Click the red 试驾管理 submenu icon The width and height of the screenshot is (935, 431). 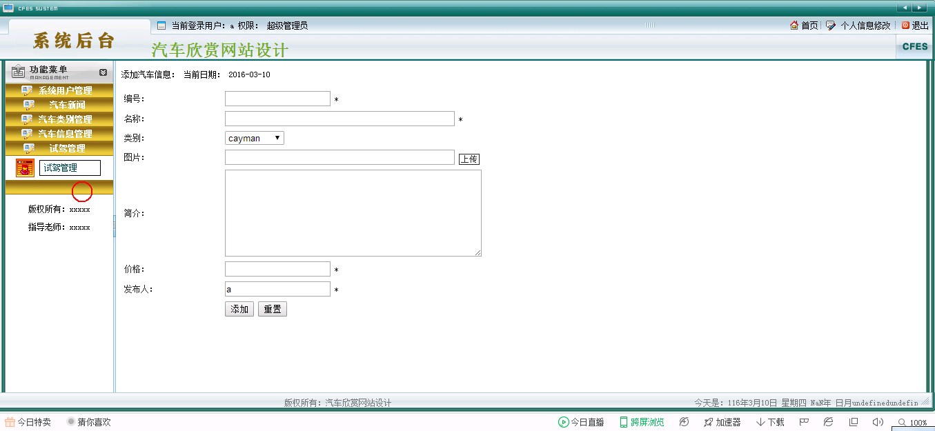point(25,168)
